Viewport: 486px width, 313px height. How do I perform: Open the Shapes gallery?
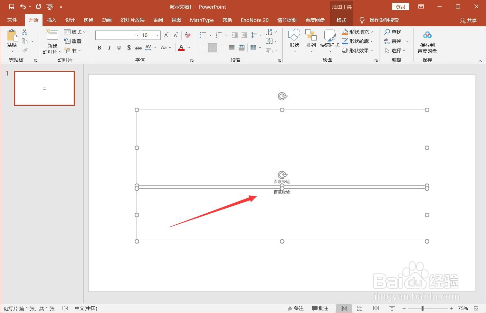click(x=294, y=41)
